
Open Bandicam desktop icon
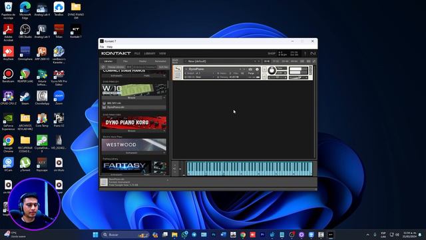coord(8,75)
